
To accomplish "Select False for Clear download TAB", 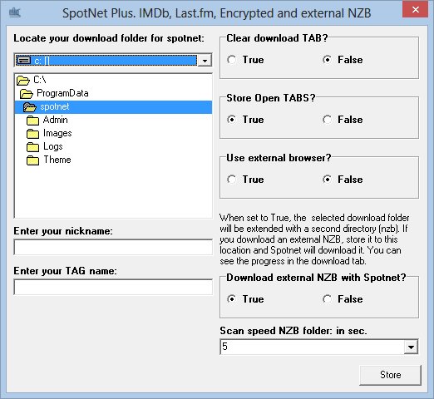I will click(327, 60).
